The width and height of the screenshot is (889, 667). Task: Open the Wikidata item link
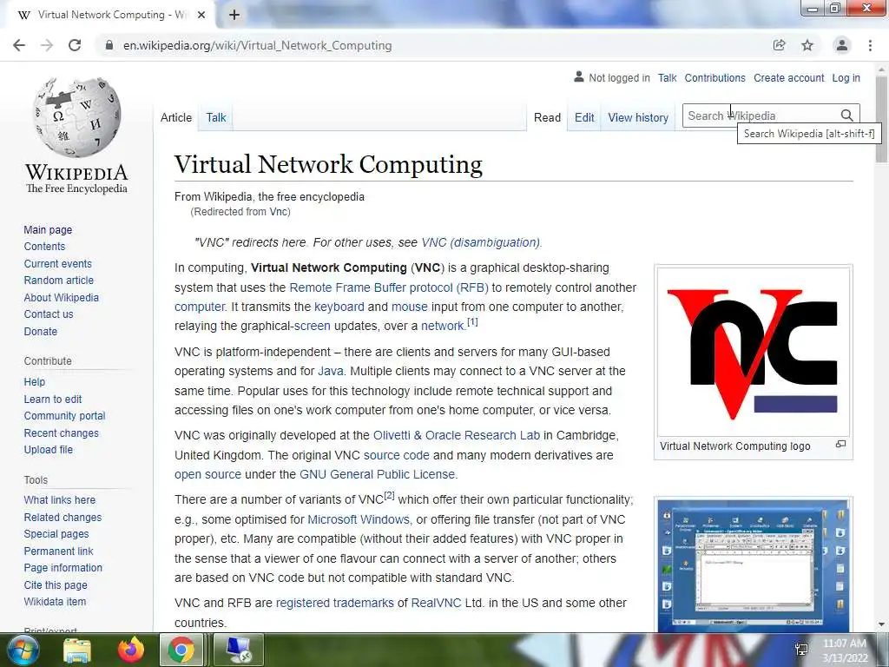(x=55, y=602)
